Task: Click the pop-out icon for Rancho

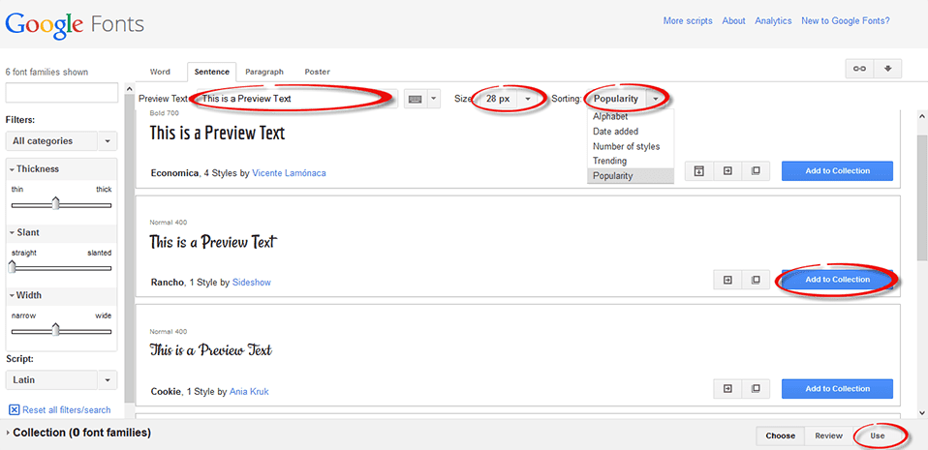Action: point(756,280)
